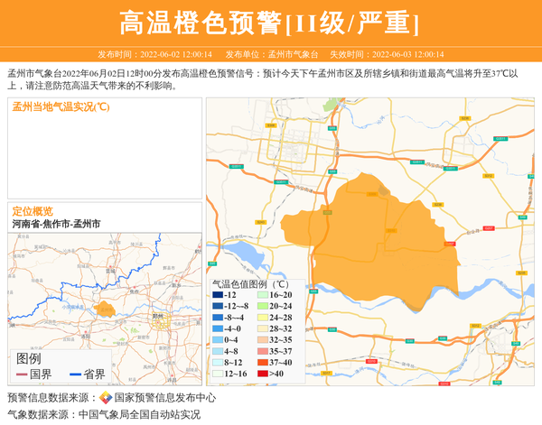This screenshot has height=425, width=542.
Task: Select the -12~-8 legend color swatch
Action: pos(218,306)
